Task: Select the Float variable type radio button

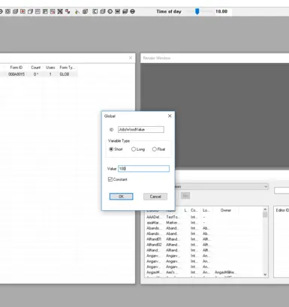Action: (x=155, y=149)
